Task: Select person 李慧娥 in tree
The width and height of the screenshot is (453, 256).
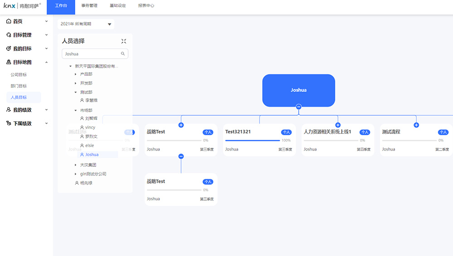Action: [89, 100]
